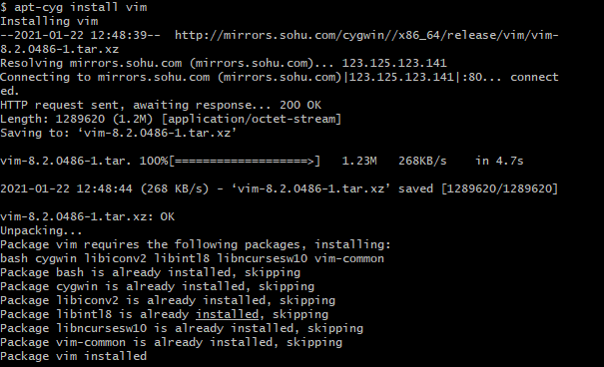Click the 'Package bash is already installed' line
Screen dimensions: 604x367
pyautogui.click(x=150, y=272)
